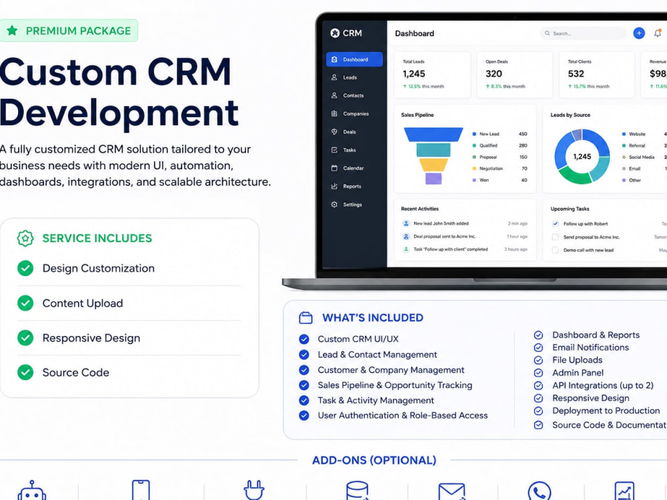Click the check beside Customer & Company Management
667x500 pixels.
click(303, 370)
